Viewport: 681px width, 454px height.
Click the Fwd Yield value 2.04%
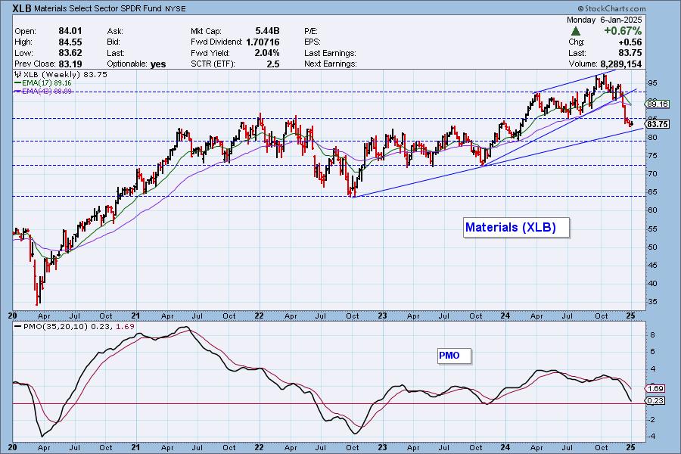(267, 53)
